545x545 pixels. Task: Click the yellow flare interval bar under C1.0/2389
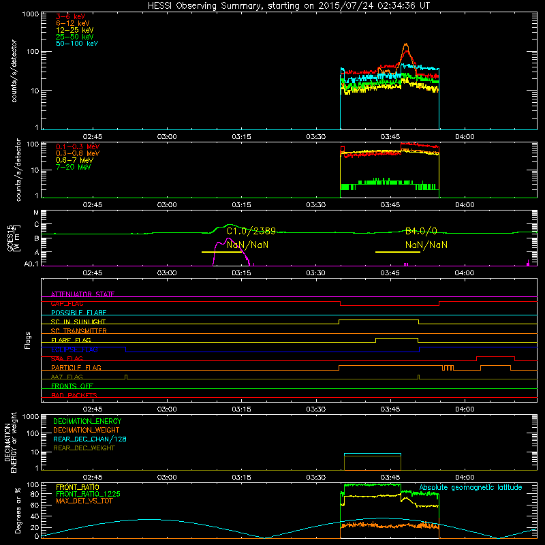point(222,252)
